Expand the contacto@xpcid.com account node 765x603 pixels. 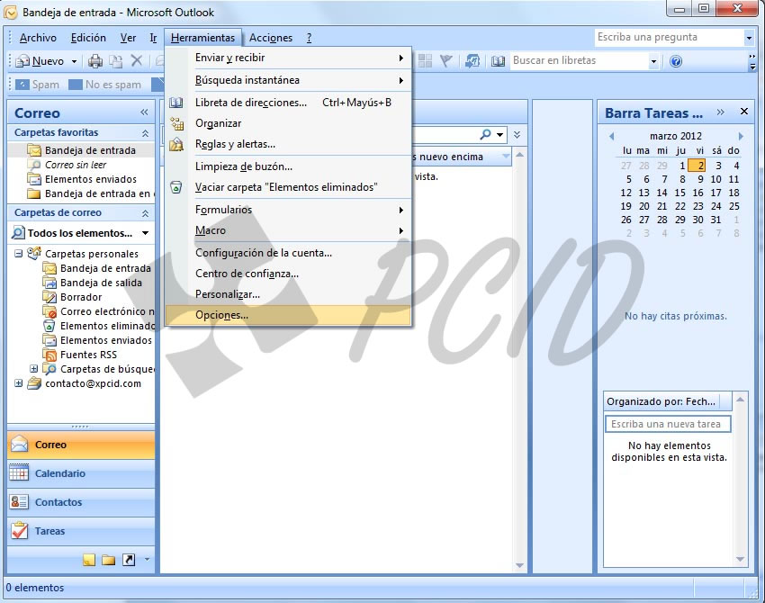pos(19,383)
